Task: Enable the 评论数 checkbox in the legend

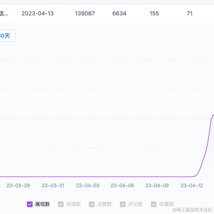Action: click(x=123, y=204)
